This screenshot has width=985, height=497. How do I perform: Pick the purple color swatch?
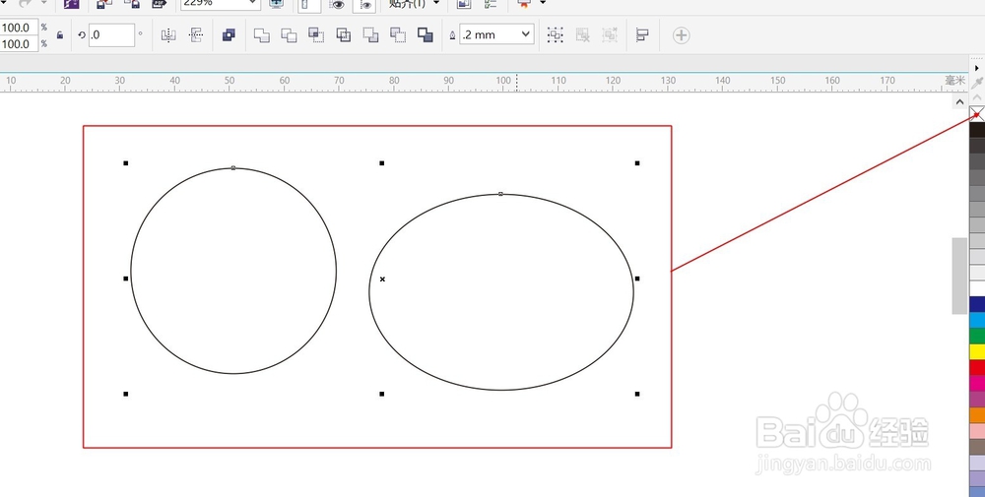click(x=977, y=400)
